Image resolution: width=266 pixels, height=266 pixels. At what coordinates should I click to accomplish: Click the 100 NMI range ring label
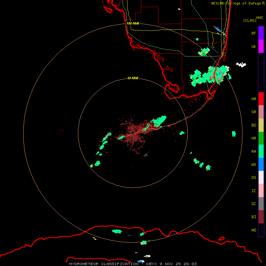pos(133,23)
